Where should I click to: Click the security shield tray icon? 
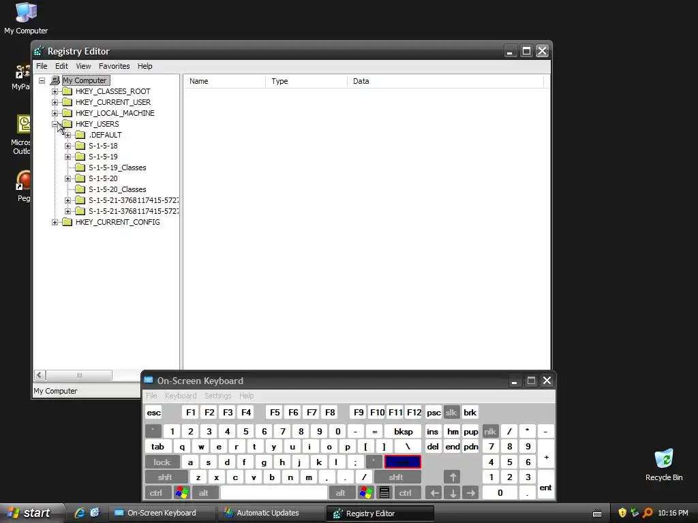(x=622, y=513)
